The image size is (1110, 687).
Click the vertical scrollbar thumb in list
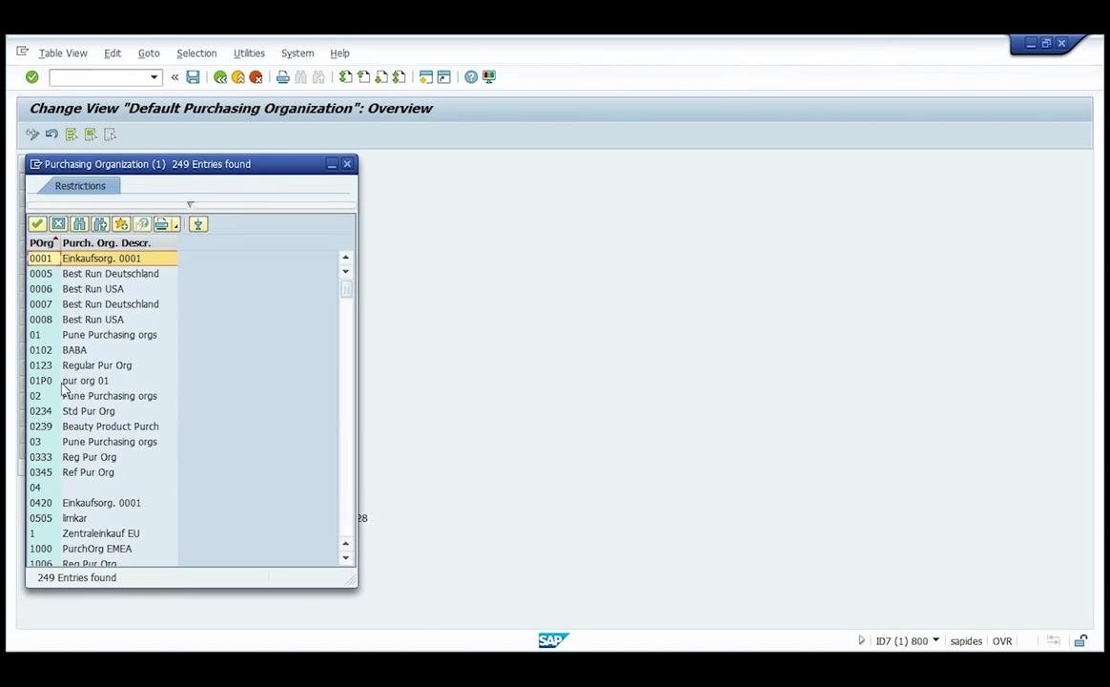[x=346, y=289]
